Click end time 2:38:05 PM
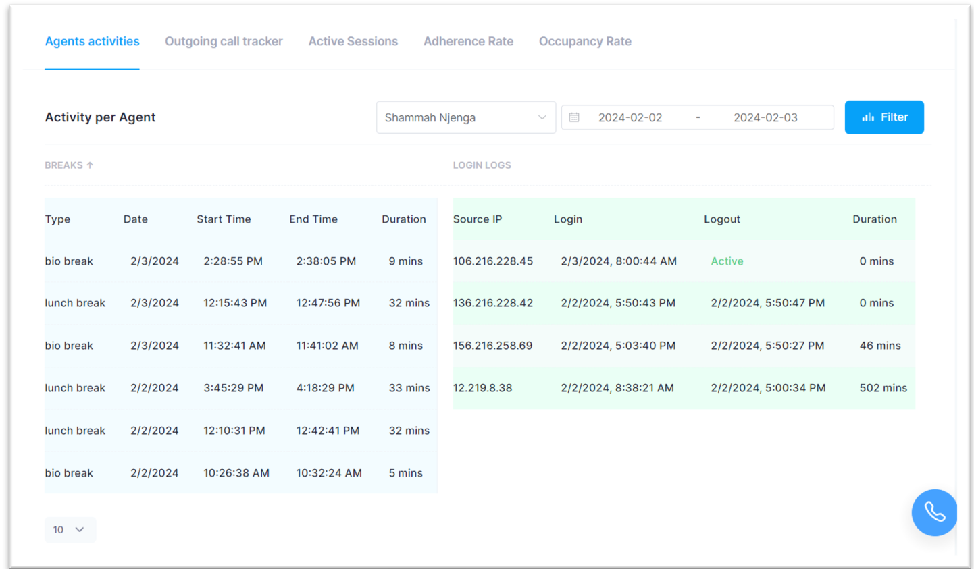 pos(326,261)
